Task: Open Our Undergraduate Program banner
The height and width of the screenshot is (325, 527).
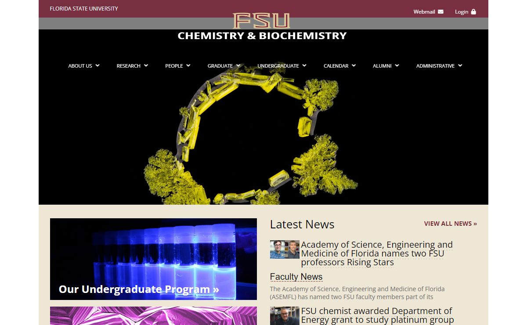Action: coord(153,259)
